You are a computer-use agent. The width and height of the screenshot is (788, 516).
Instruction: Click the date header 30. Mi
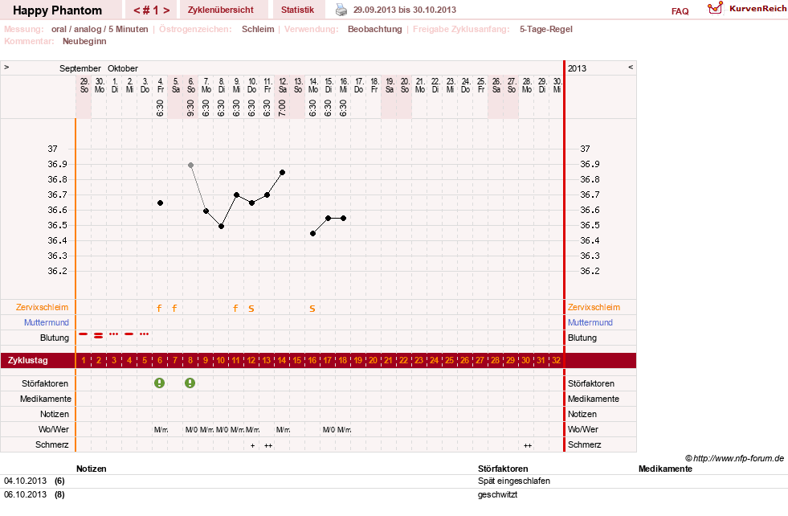tap(557, 85)
